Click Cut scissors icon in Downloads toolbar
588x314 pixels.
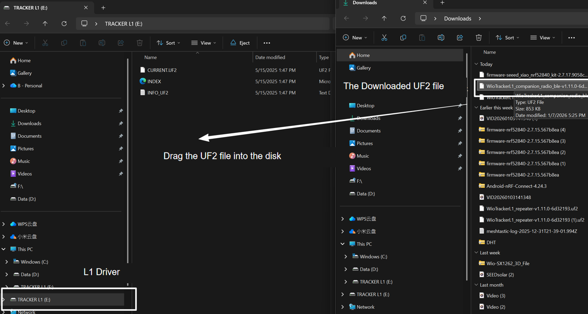(384, 38)
